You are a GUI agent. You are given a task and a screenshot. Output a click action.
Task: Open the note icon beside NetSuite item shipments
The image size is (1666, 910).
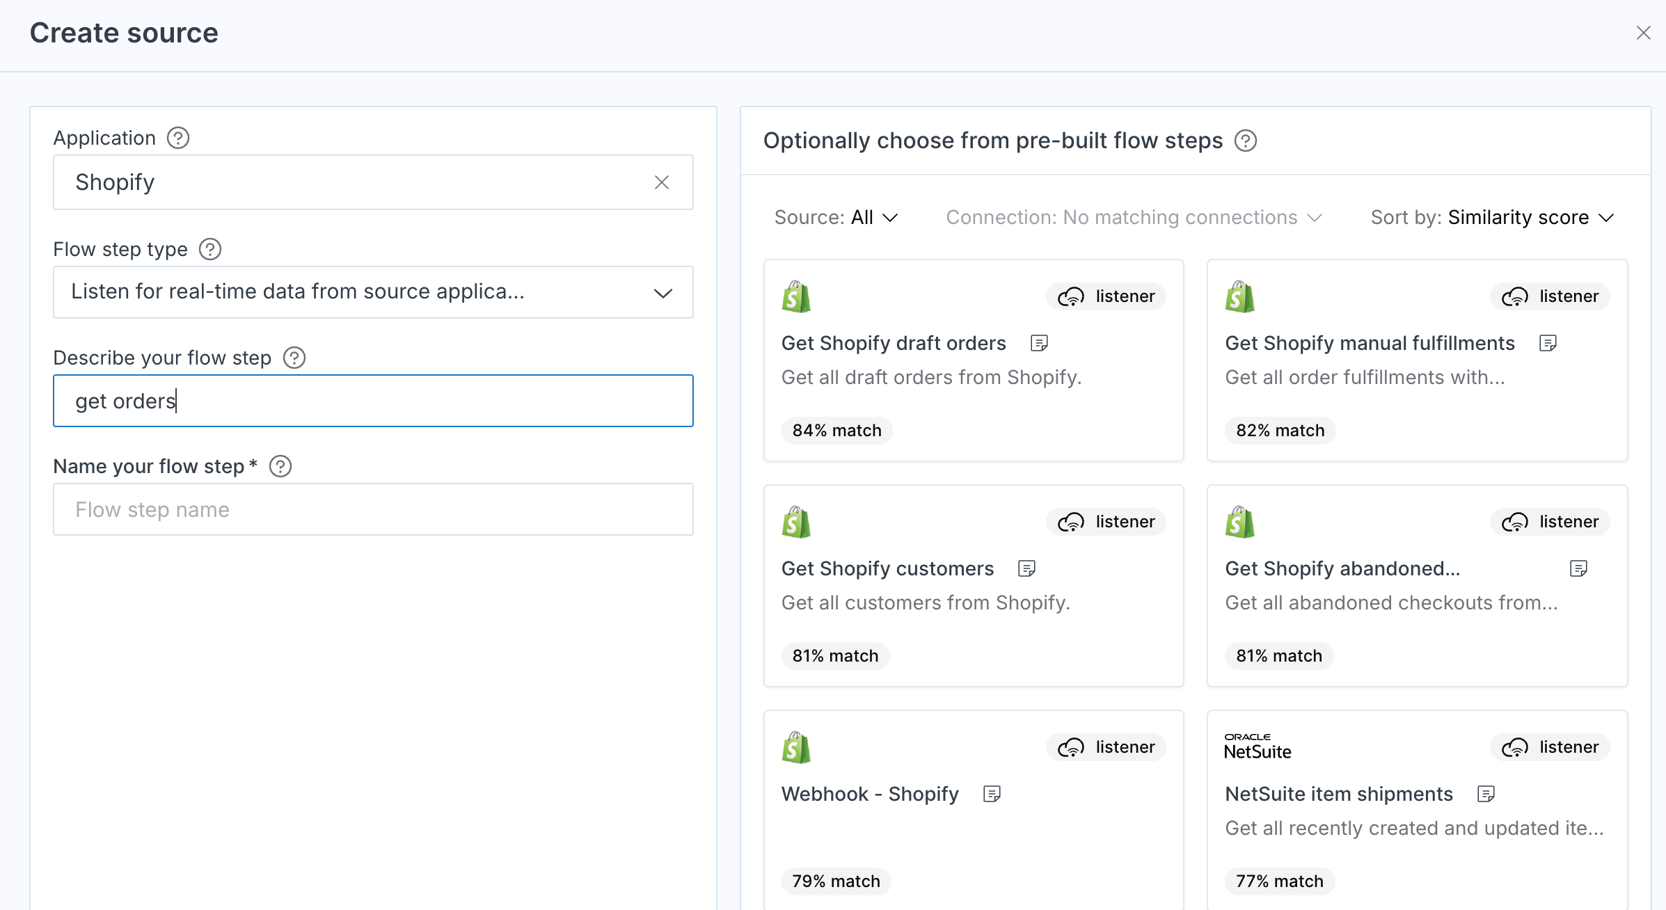point(1486,794)
